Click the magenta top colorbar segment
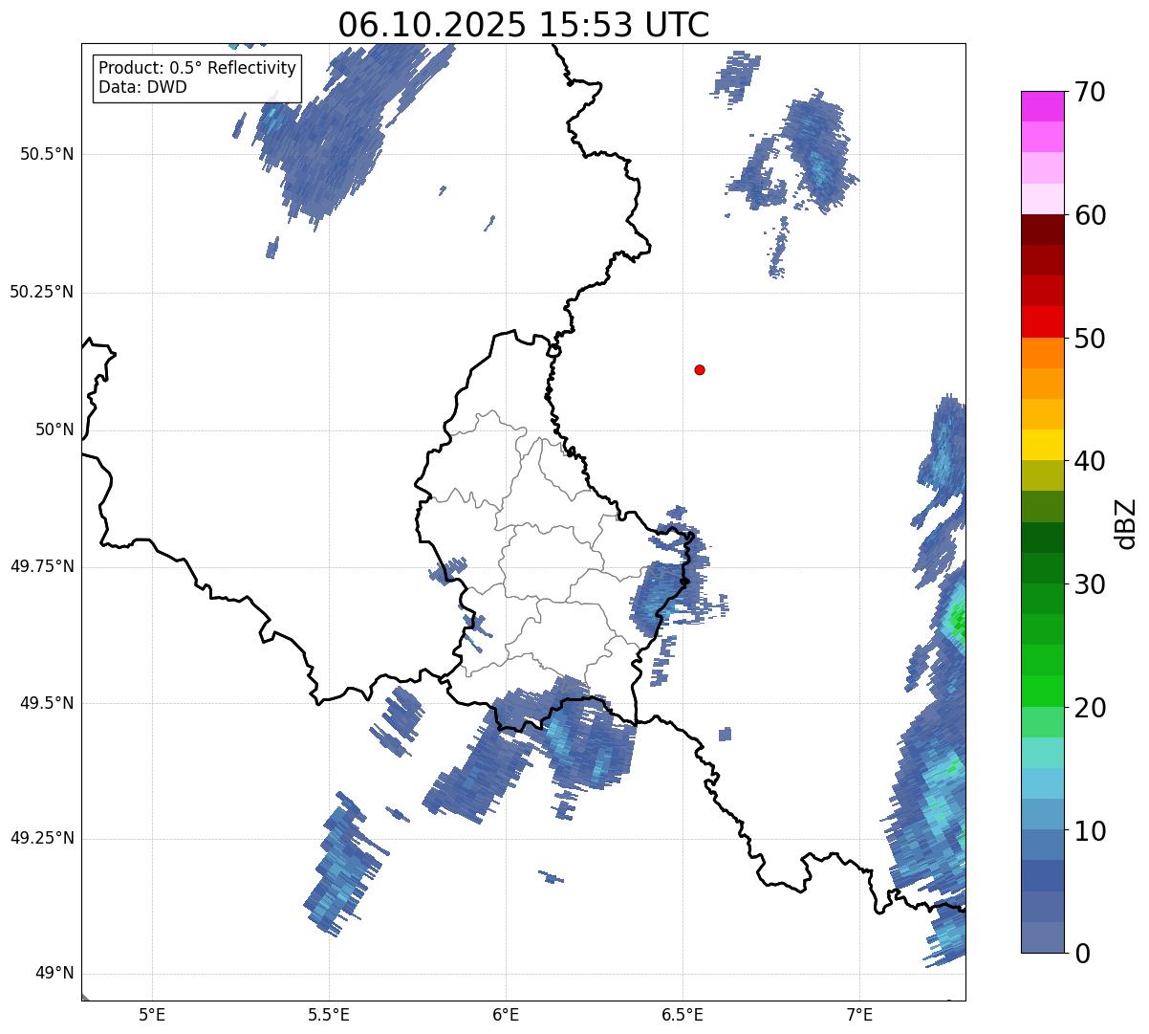 [x=1042, y=106]
